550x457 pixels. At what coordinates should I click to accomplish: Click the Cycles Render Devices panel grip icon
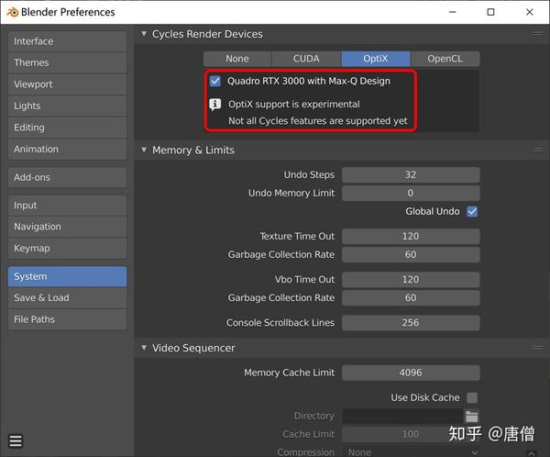(x=537, y=34)
